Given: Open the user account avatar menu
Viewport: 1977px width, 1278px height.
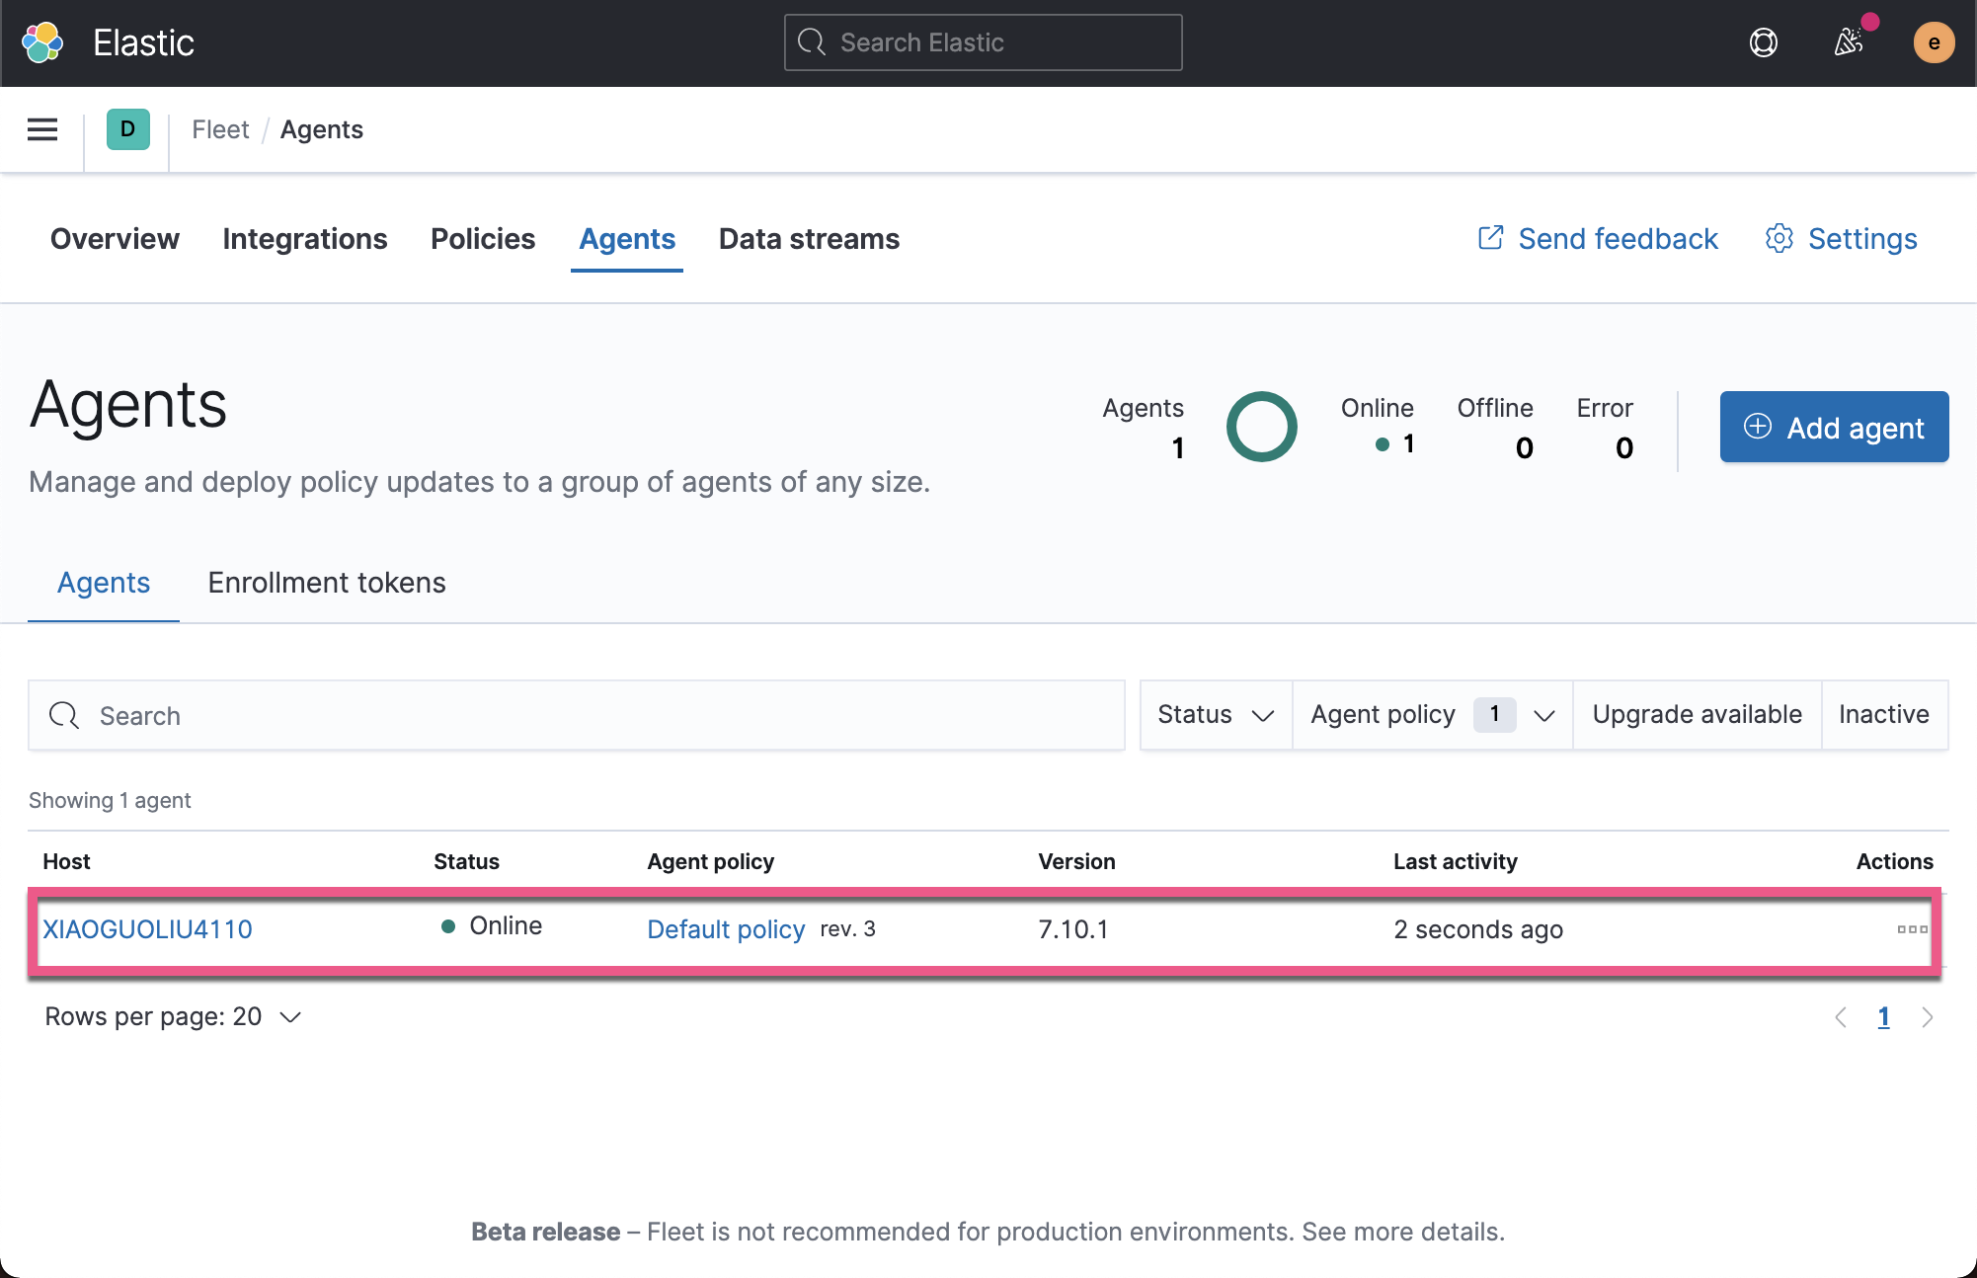Looking at the screenshot, I should pyautogui.click(x=1933, y=42).
